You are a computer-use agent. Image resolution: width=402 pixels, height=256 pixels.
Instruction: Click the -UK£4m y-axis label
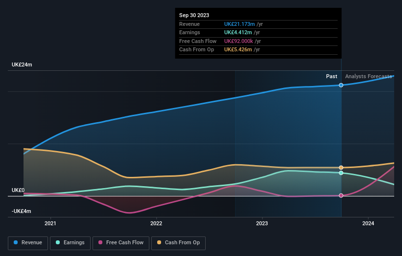(21, 211)
